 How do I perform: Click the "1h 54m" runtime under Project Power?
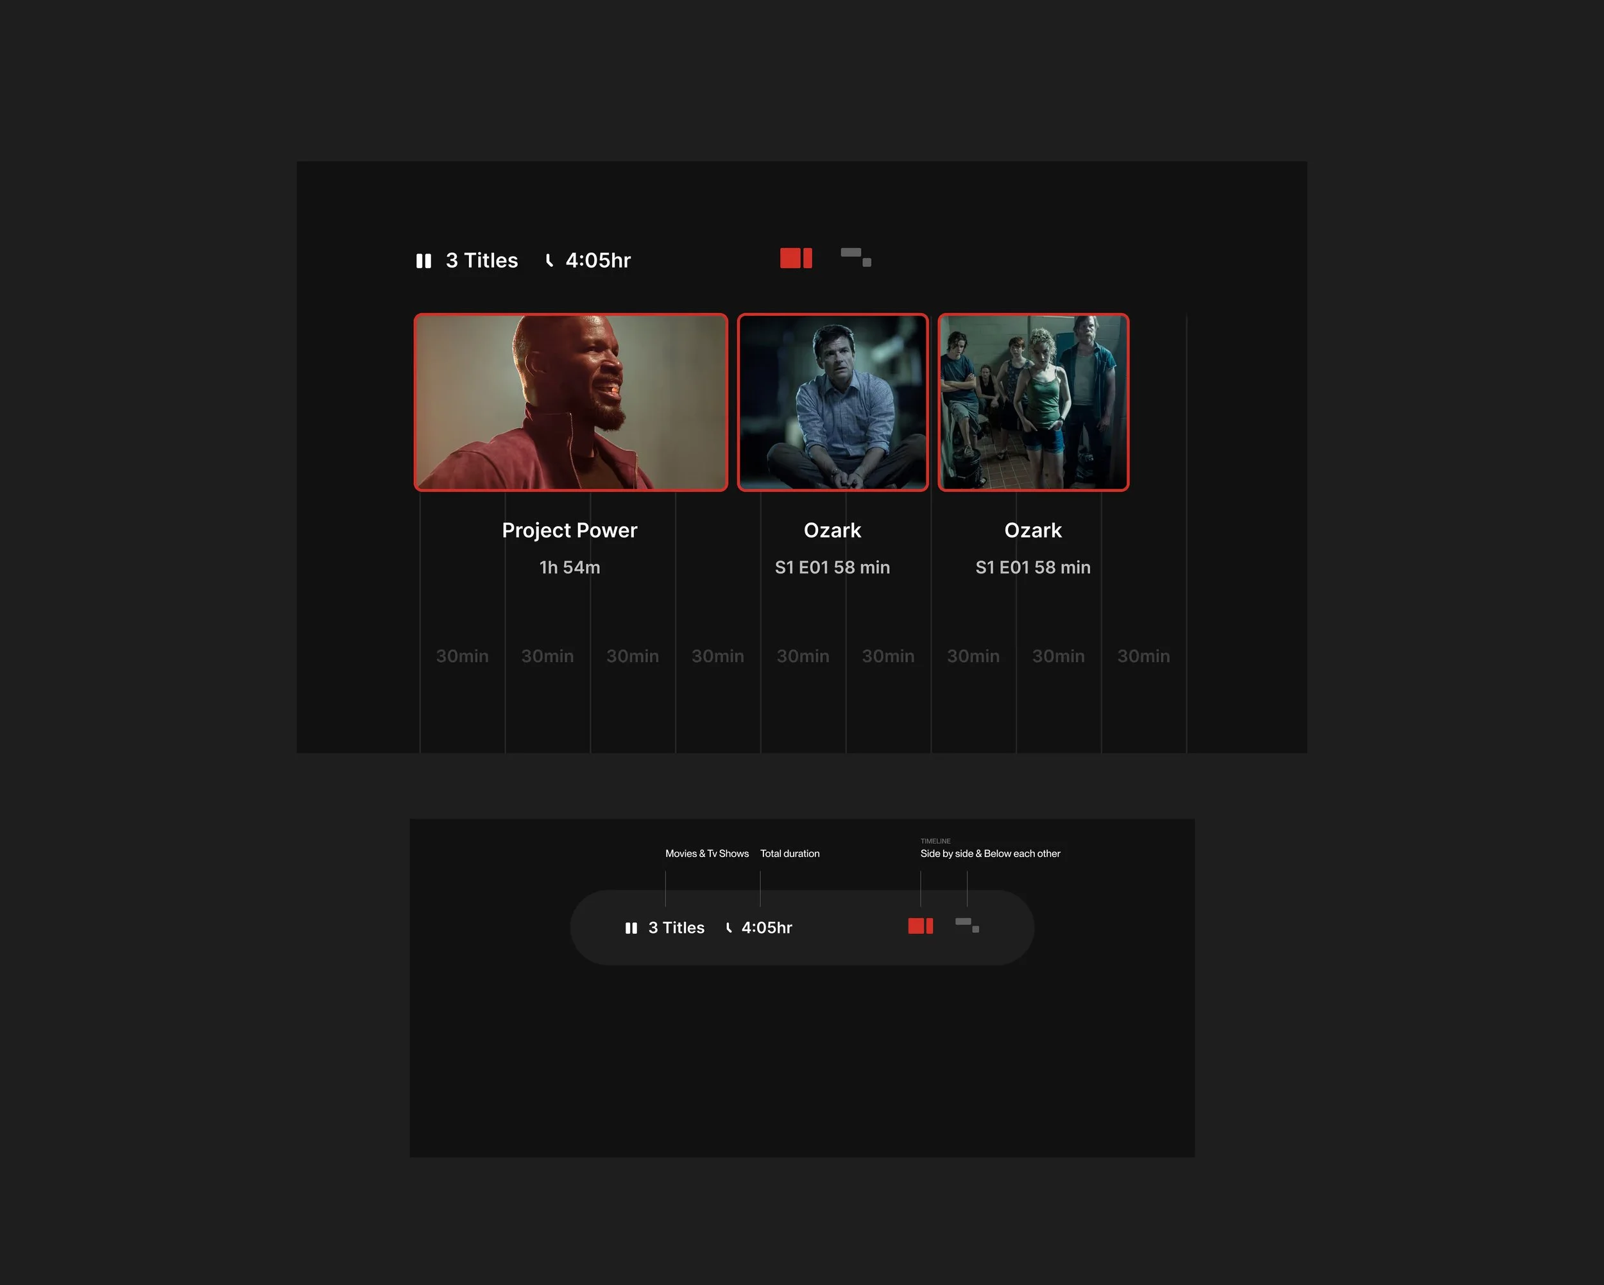click(570, 568)
